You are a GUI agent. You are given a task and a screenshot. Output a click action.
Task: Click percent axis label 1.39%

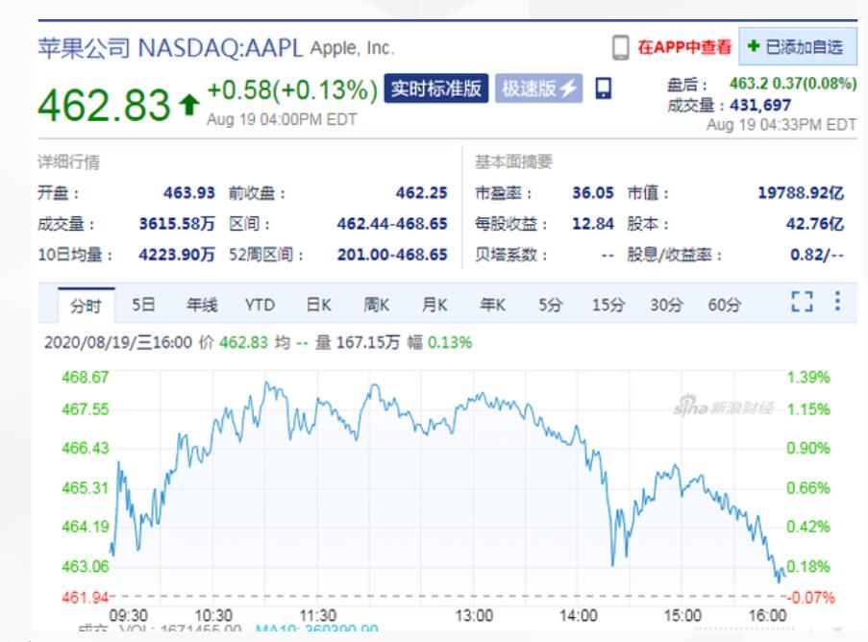click(x=808, y=378)
